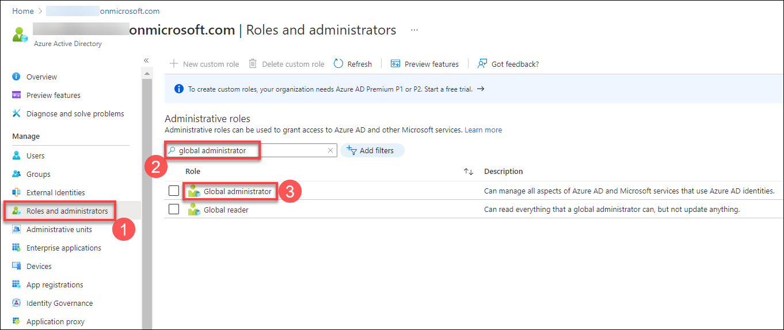The width and height of the screenshot is (784, 330).
Task: Collapse the sidebar with double chevron
Action: coord(146,60)
